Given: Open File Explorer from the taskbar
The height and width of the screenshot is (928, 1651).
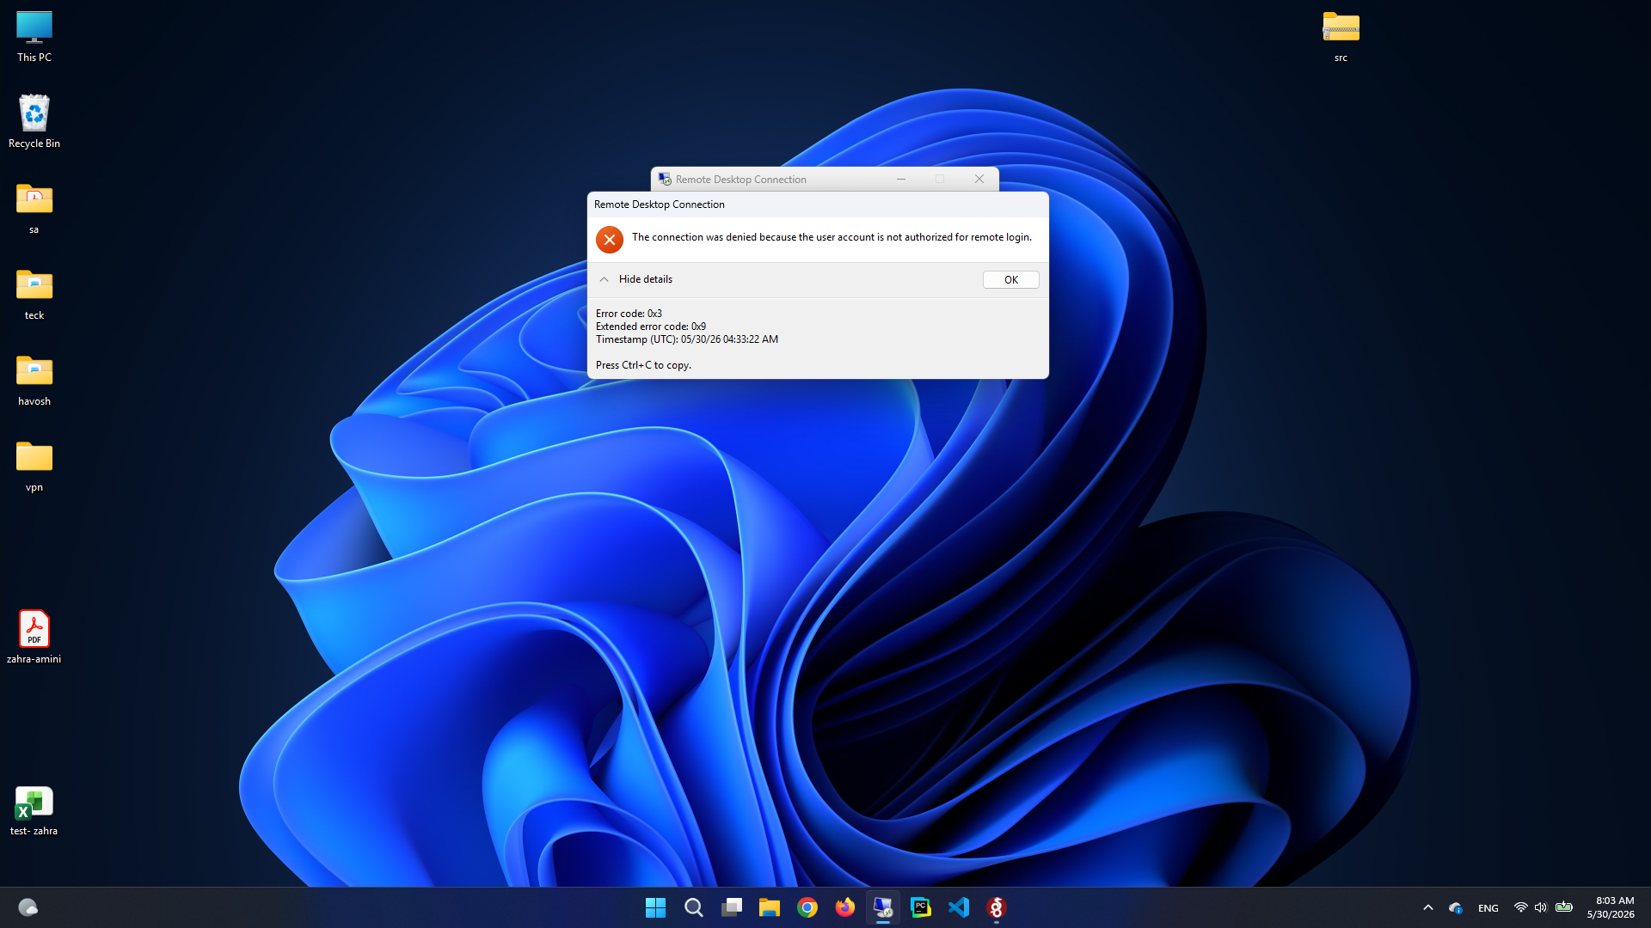Looking at the screenshot, I should pos(769,907).
